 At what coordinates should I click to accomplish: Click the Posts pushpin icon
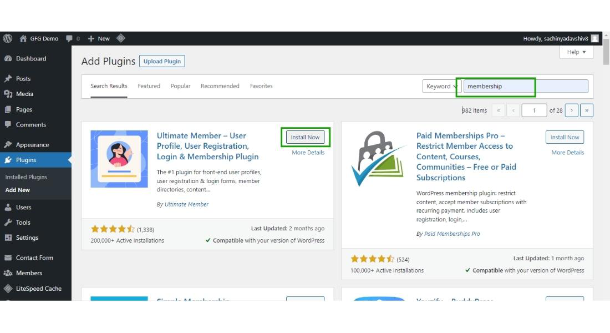[x=8, y=79]
